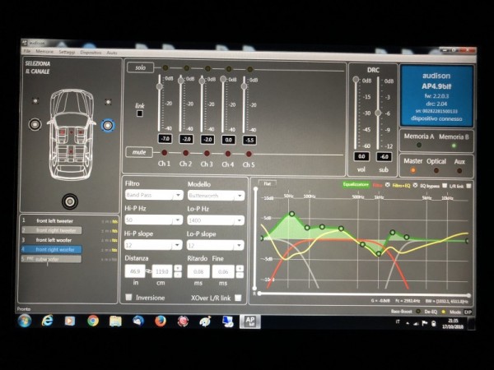Click the AP bit app taskbar button
The image size is (494, 370).
point(249,321)
